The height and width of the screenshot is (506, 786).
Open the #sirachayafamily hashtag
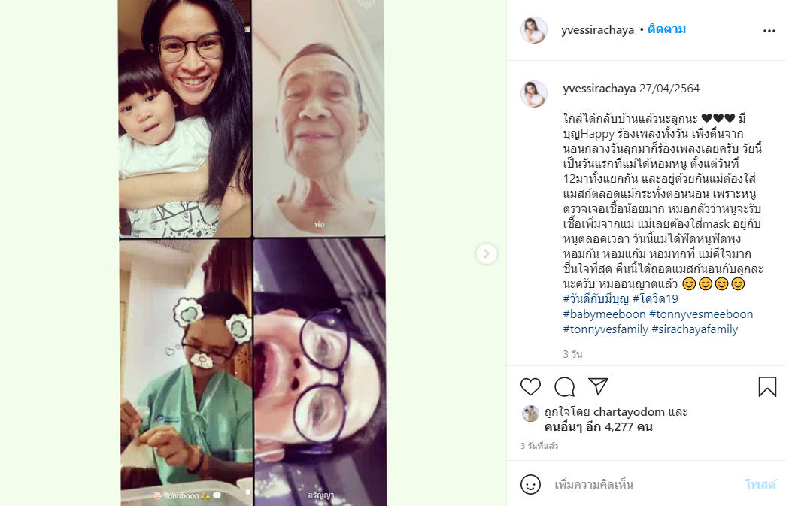point(695,329)
